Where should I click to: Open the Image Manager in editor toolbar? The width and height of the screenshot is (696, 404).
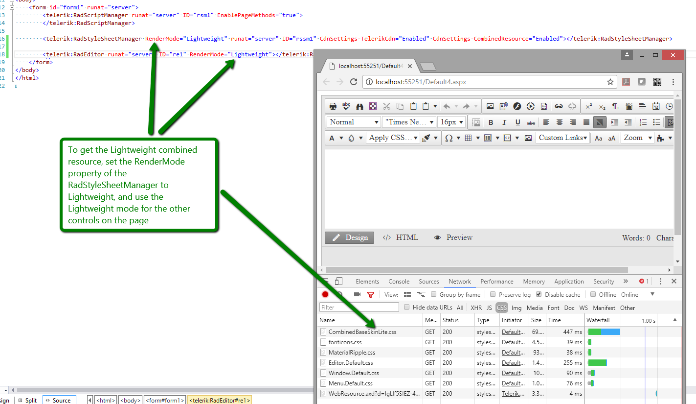(x=490, y=106)
